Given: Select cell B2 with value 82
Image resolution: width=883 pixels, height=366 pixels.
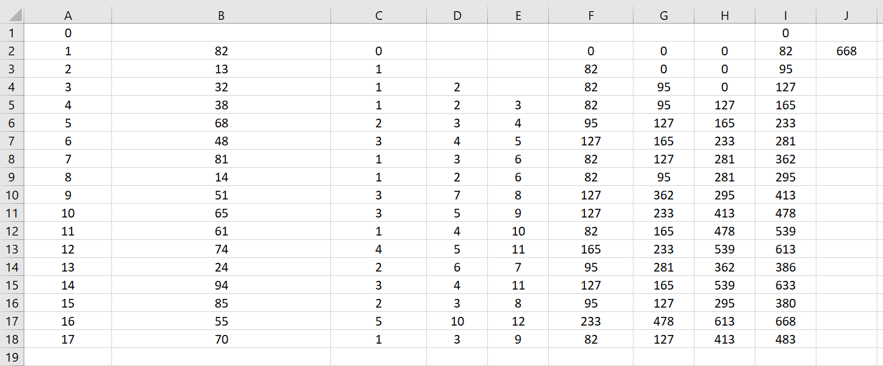Looking at the screenshot, I should [221, 51].
